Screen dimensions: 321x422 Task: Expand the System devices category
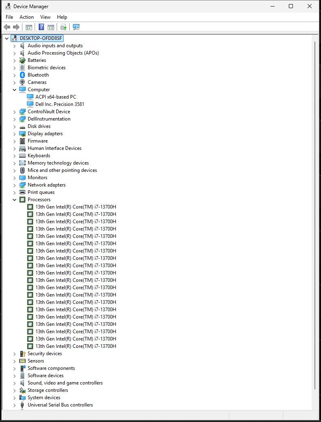pyautogui.click(x=15, y=398)
